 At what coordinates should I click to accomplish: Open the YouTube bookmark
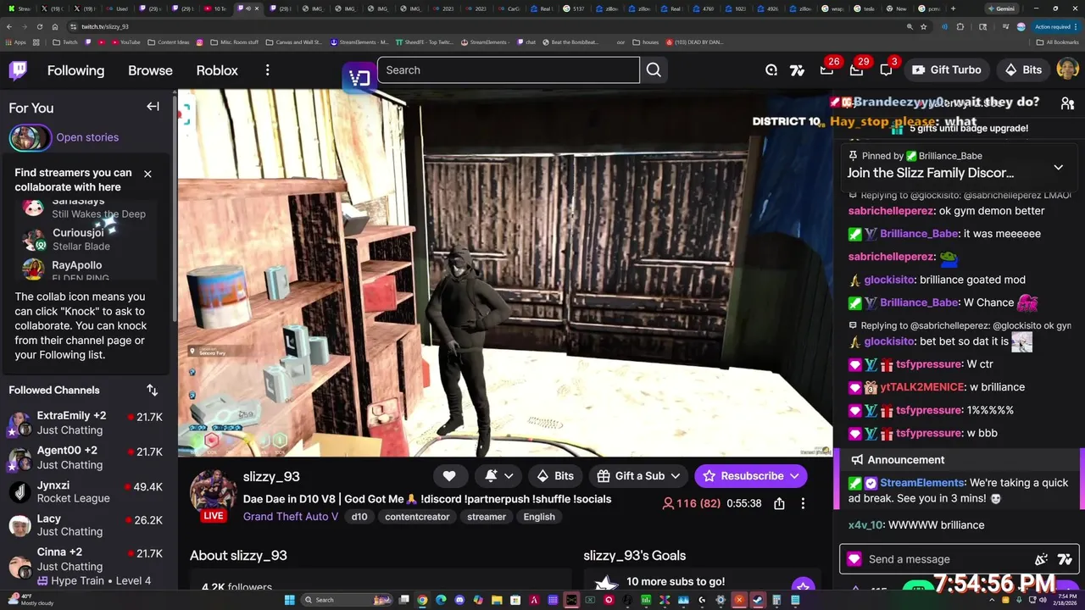125,42
